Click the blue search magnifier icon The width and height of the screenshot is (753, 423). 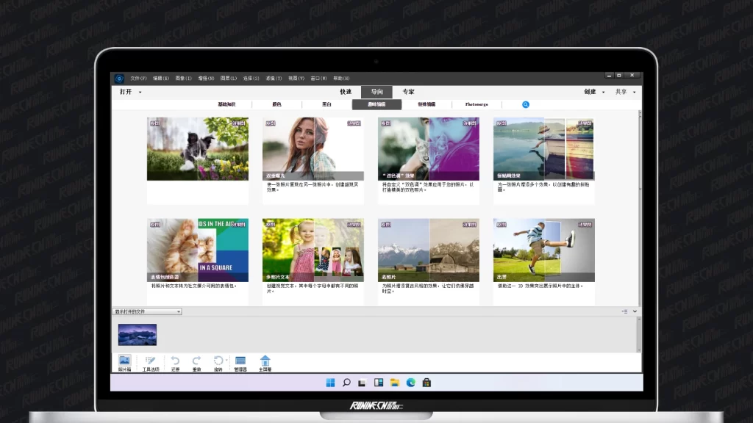526,104
